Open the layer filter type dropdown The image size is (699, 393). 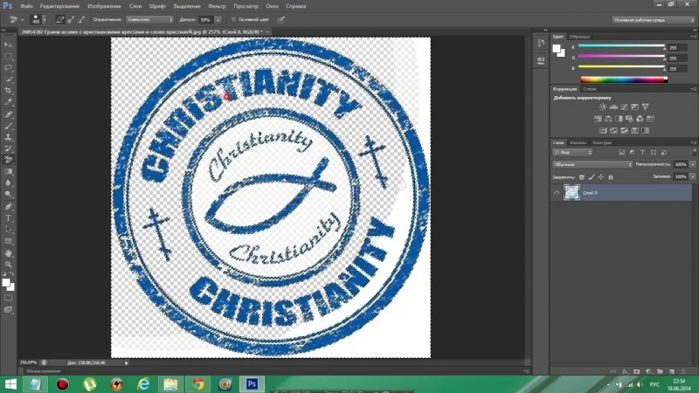(572, 152)
